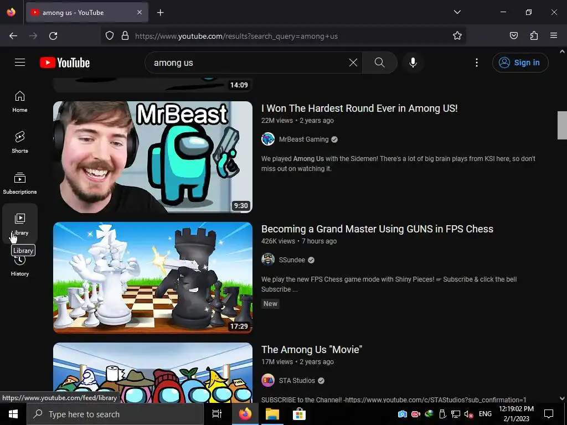Open Task View on the taskbar
Image resolution: width=567 pixels, height=425 pixels.
[x=217, y=414]
